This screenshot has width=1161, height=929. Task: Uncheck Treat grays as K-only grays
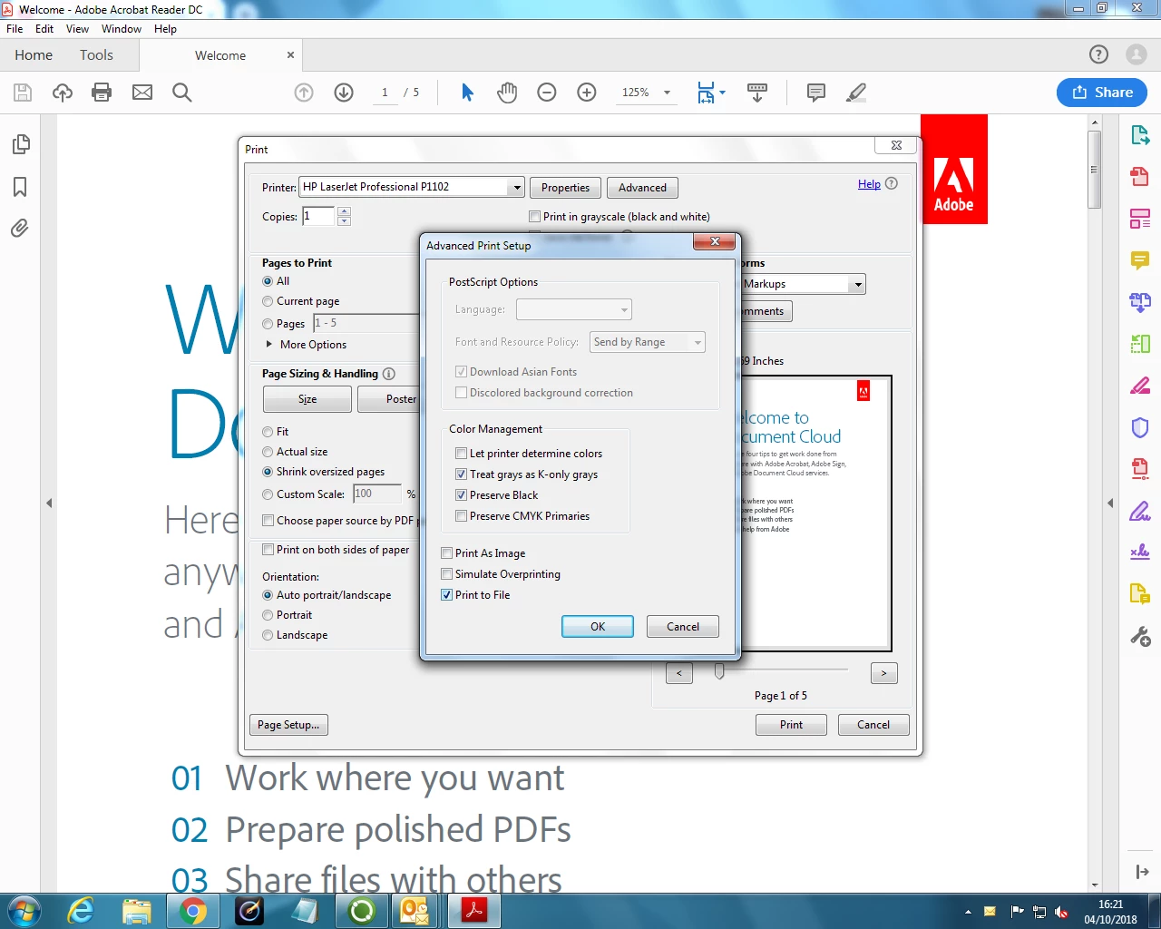pos(462,474)
